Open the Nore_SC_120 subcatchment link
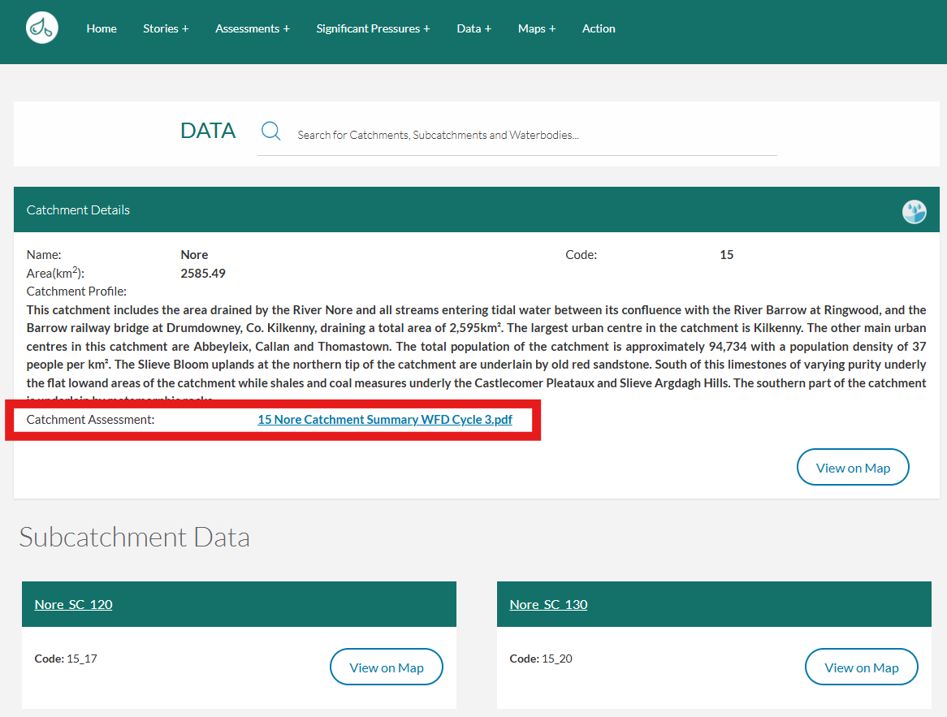 [74, 604]
